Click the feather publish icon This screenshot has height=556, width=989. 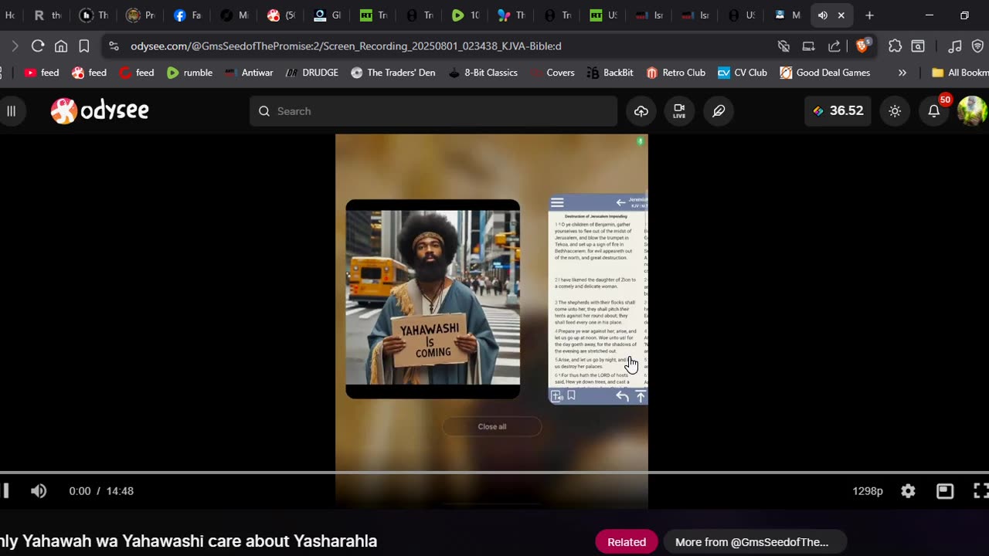(719, 111)
